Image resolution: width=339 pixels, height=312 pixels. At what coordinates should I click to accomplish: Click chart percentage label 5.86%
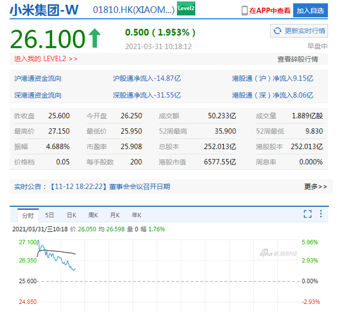pyautogui.click(x=310, y=242)
